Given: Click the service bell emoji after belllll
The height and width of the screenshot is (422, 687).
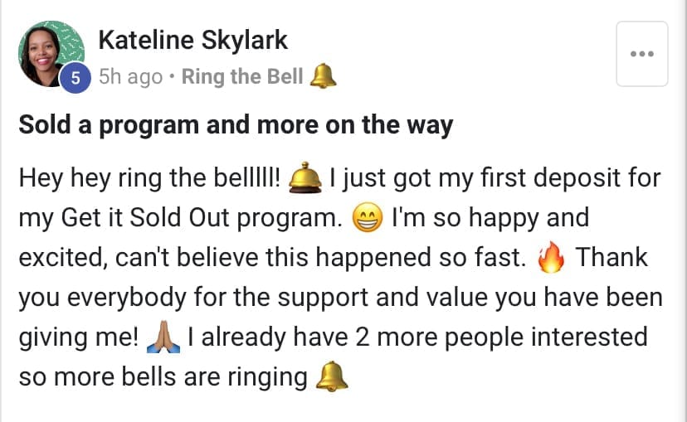Looking at the screenshot, I should 304,177.
